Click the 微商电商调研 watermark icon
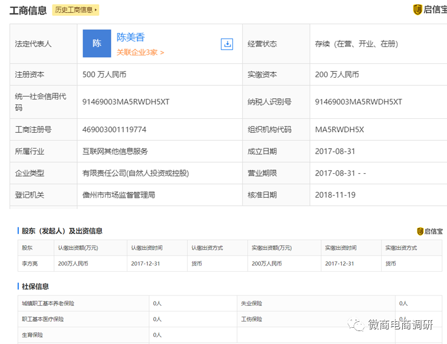Screen dimensions: 447x344 [x=357, y=325]
